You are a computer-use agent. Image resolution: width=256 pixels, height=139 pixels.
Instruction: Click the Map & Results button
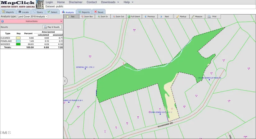point(52,27)
